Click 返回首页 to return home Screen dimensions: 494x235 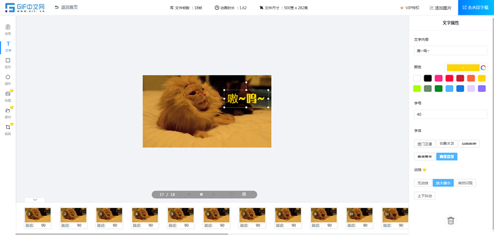(x=66, y=7)
